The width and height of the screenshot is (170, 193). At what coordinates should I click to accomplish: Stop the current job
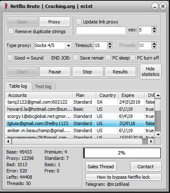click(x=88, y=72)
